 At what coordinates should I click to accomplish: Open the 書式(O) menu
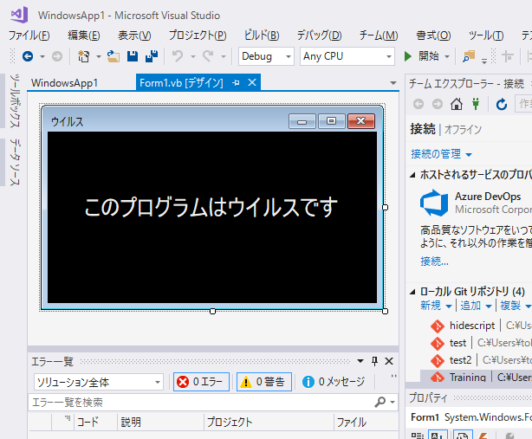pos(433,36)
